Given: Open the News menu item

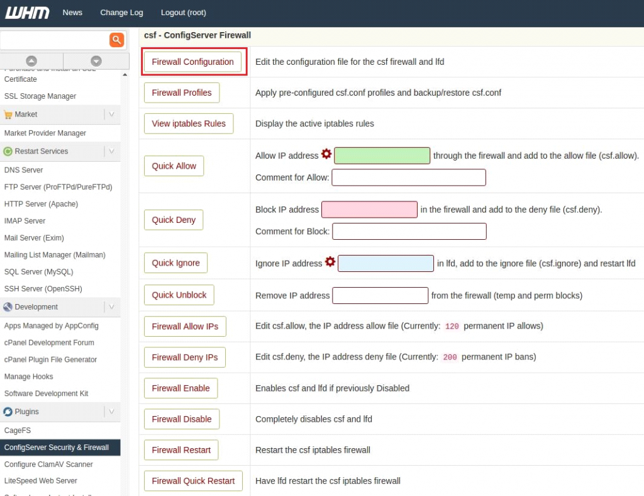Looking at the screenshot, I should (x=72, y=13).
